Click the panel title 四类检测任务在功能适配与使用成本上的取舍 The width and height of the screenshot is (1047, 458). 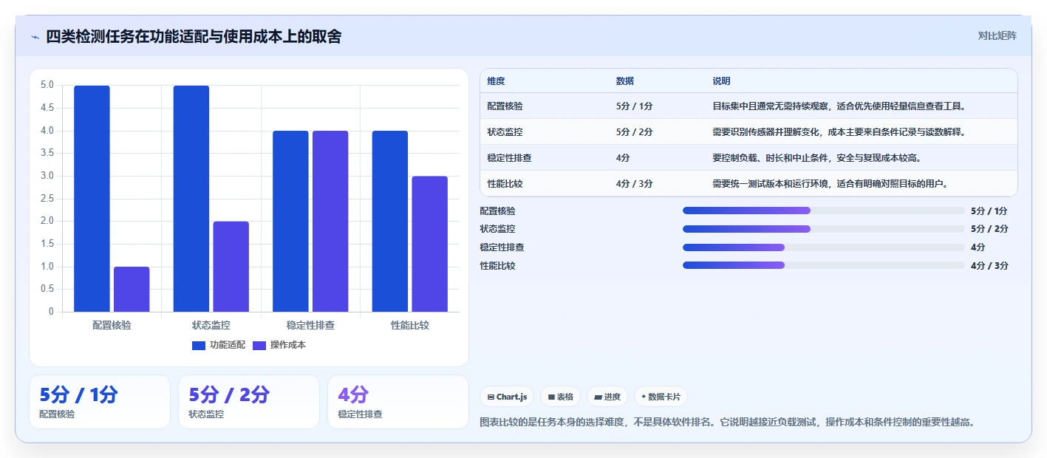coord(194,37)
